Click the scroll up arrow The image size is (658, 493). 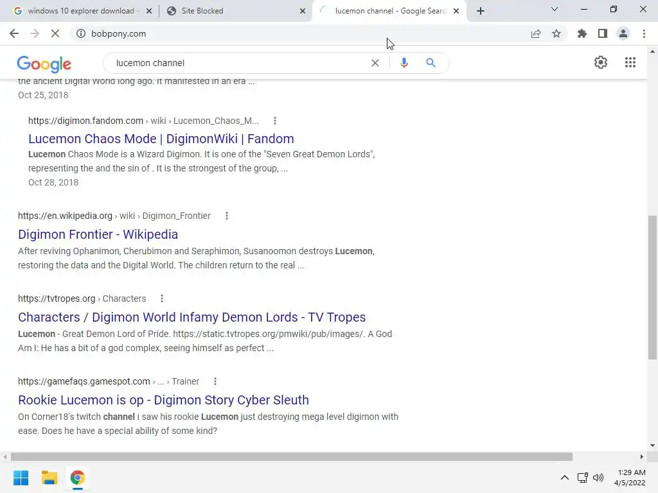[652, 51]
